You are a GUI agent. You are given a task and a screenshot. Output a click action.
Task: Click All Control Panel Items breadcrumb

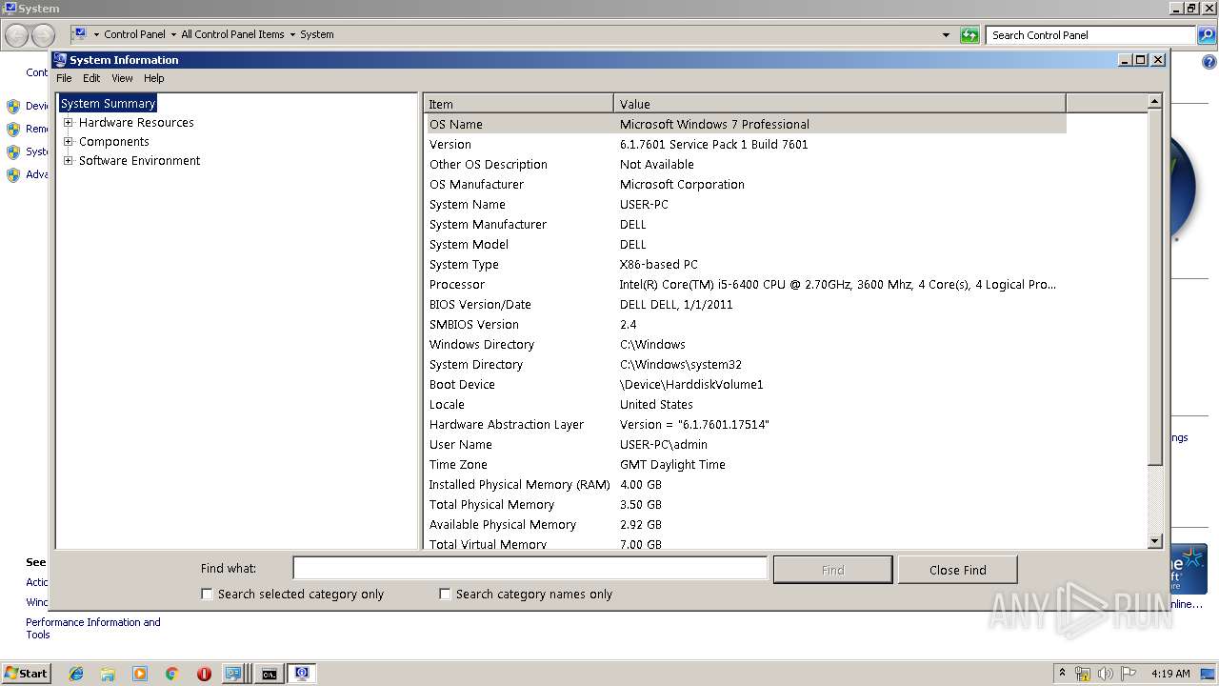pyautogui.click(x=232, y=34)
